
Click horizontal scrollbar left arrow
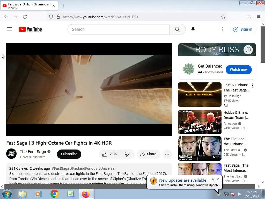pos(2,186)
